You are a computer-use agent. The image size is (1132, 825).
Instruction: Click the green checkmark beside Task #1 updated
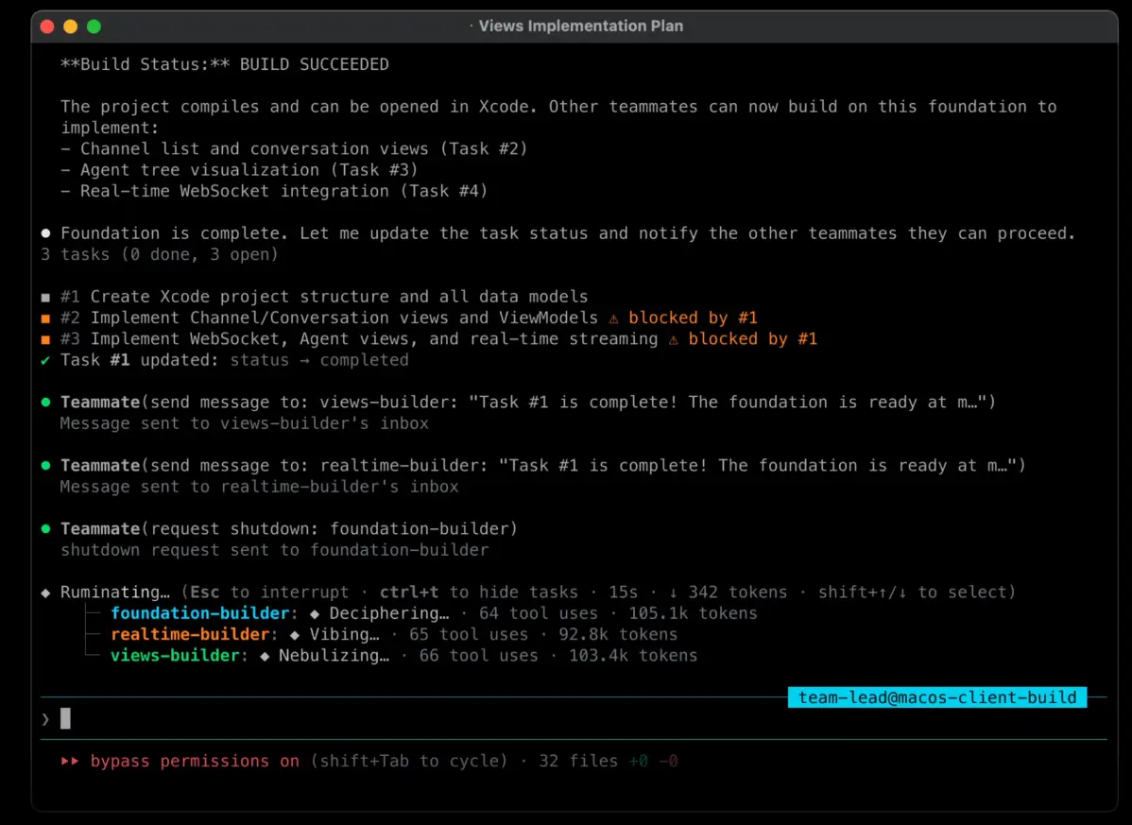(45, 360)
